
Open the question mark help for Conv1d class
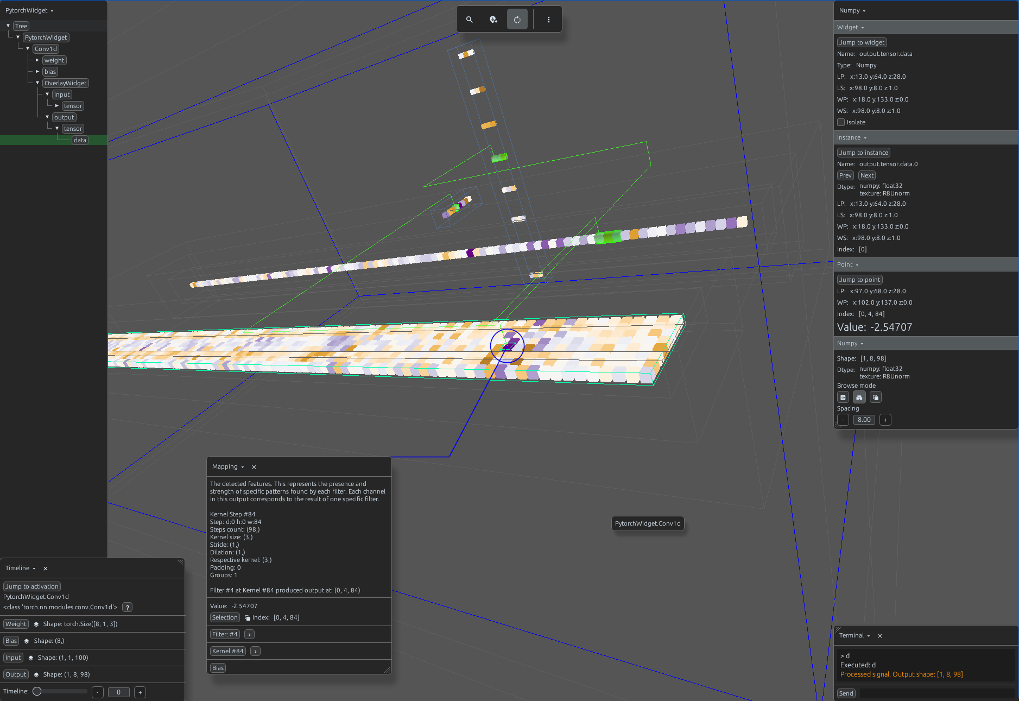[127, 608]
